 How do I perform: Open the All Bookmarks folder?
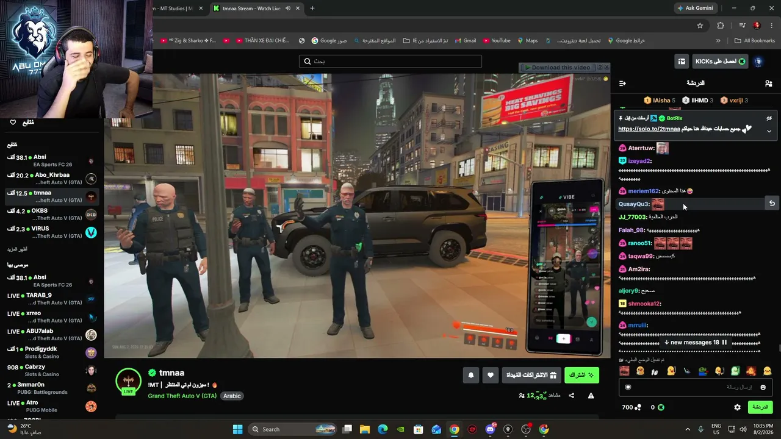point(755,41)
